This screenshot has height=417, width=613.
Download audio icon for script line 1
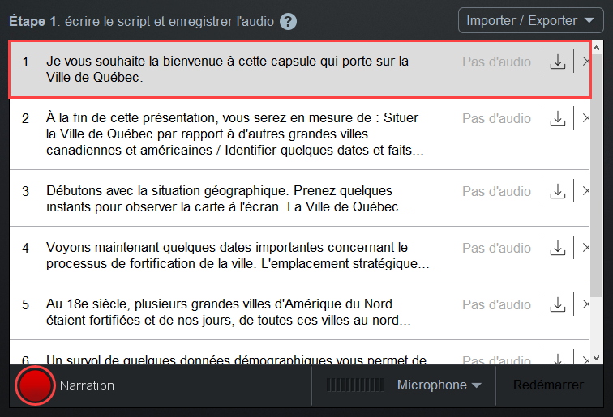click(x=558, y=62)
